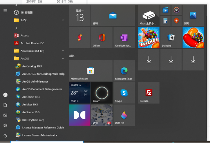Expand the Anaconda3 (64-bit) folder
Screen dimensions: 210x143
(39, 51)
